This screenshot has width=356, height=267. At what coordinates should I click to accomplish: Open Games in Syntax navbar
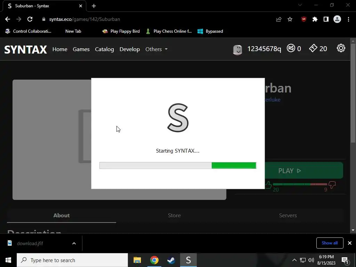(81, 49)
